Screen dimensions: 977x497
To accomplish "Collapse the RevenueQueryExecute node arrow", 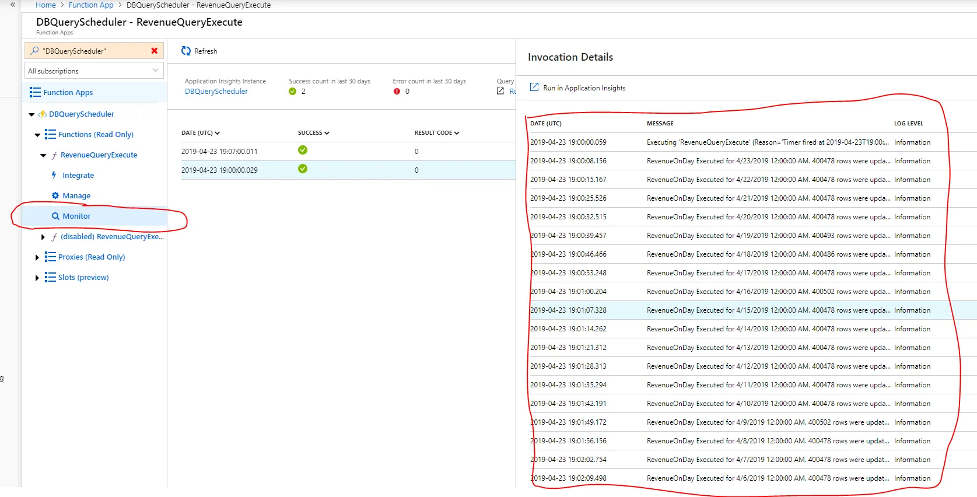I will point(43,155).
